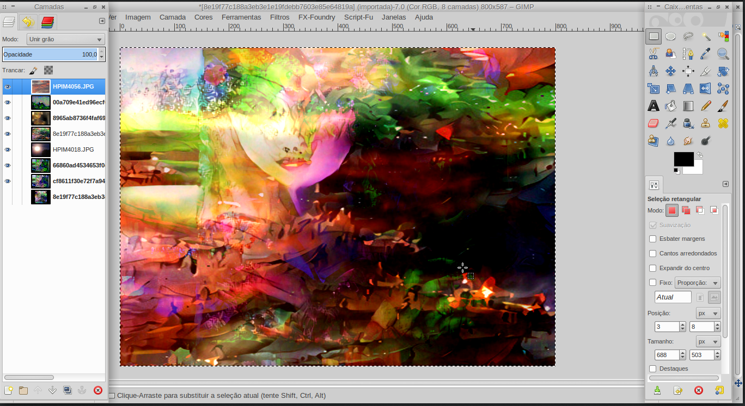Screen dimensions: 745x406
Task: Pick the Color Picker eyedropper tool
Action: [x=706, y=54]
